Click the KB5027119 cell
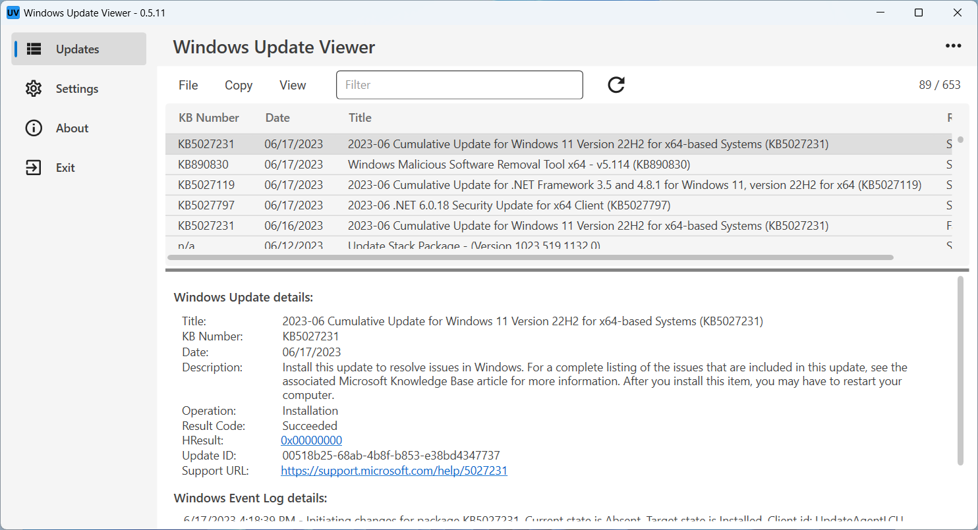The width and height of the screenshot is (978, 530). [206, 185]
